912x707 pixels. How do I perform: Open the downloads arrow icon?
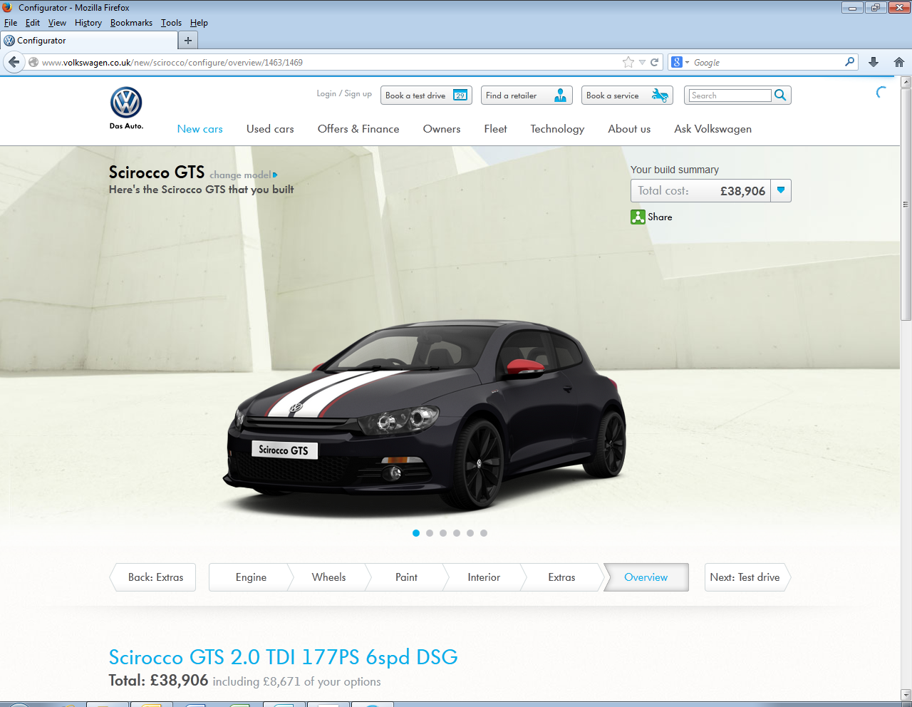[x=874, y=62]
